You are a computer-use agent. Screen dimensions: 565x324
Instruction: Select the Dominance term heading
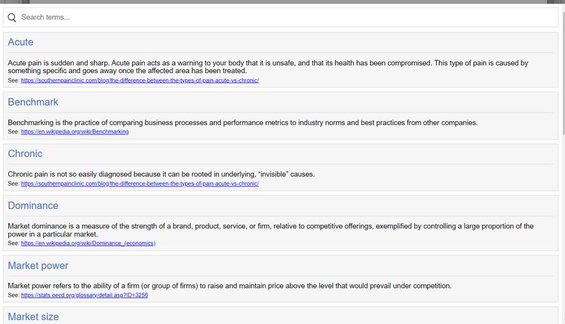pyautogui.click(x=33, y=206)
